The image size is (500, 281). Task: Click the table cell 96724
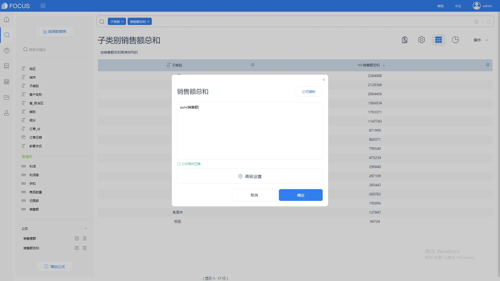[x=375, y=221]
